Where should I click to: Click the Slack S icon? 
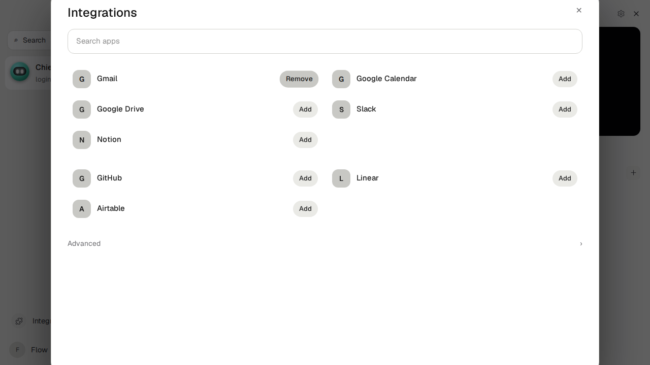coord(341,109)
